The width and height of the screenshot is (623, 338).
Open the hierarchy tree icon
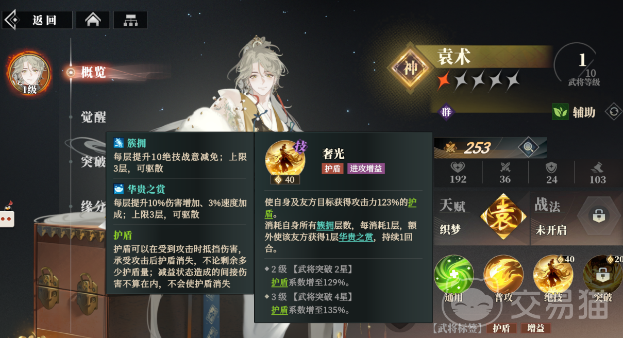point(130,20)
